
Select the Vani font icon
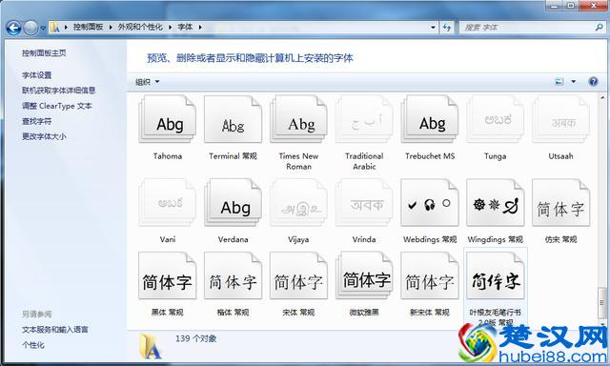pyautogui.click(x=168, y=203)
